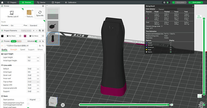Toggle Seam placement away from overhangs checkbox
This screenshot has width=207, height=108.
[x=28, y=104]
